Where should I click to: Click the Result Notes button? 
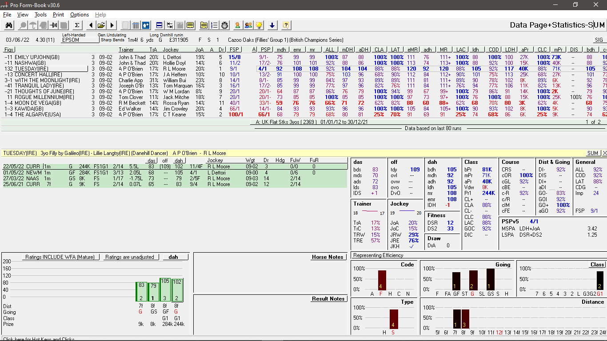click(328, 298)
